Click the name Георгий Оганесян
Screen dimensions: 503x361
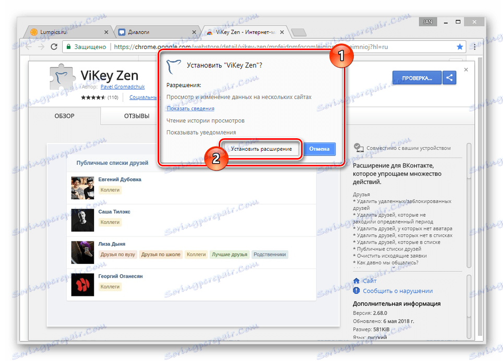click(121, 276)
